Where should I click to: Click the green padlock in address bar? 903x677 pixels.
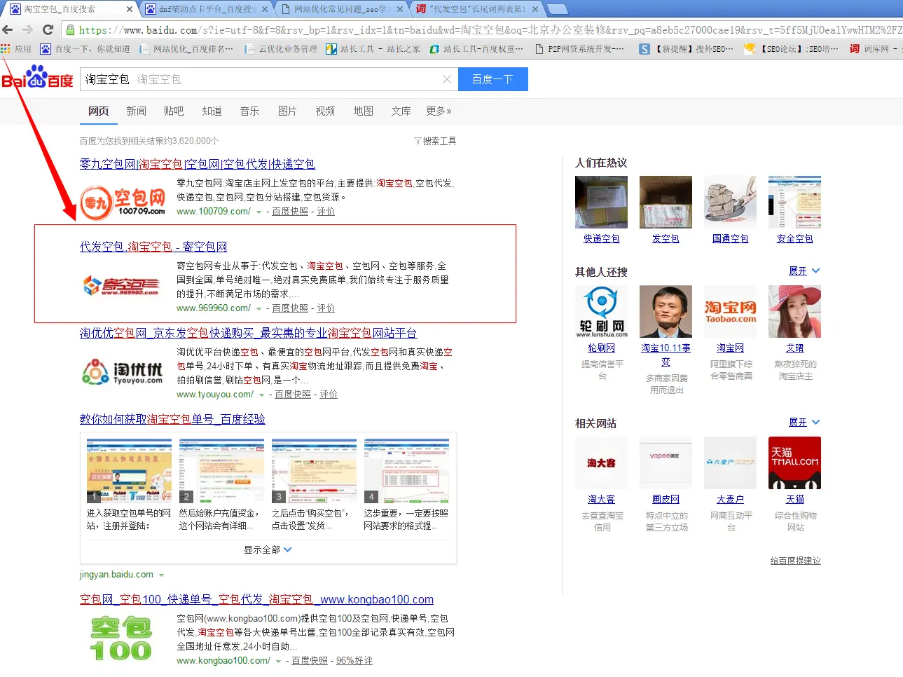point(70,29)
